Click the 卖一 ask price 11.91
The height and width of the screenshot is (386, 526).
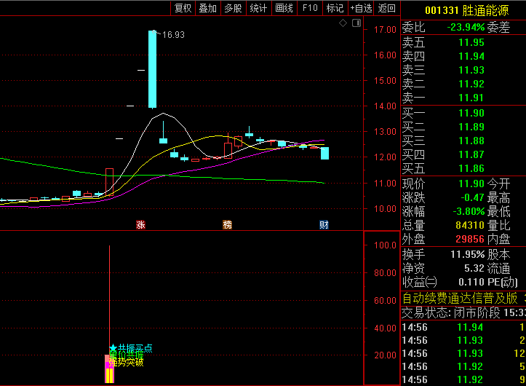(x=471, y=98)
